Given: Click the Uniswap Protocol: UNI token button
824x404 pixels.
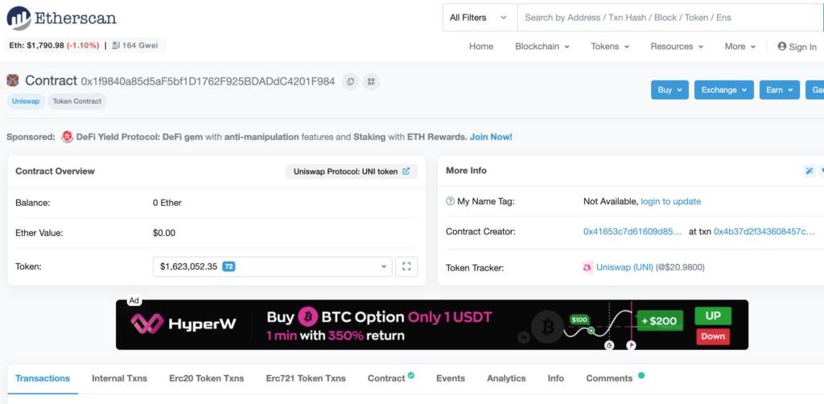Looking at the screenshot, I should click(x=352, y=171).
